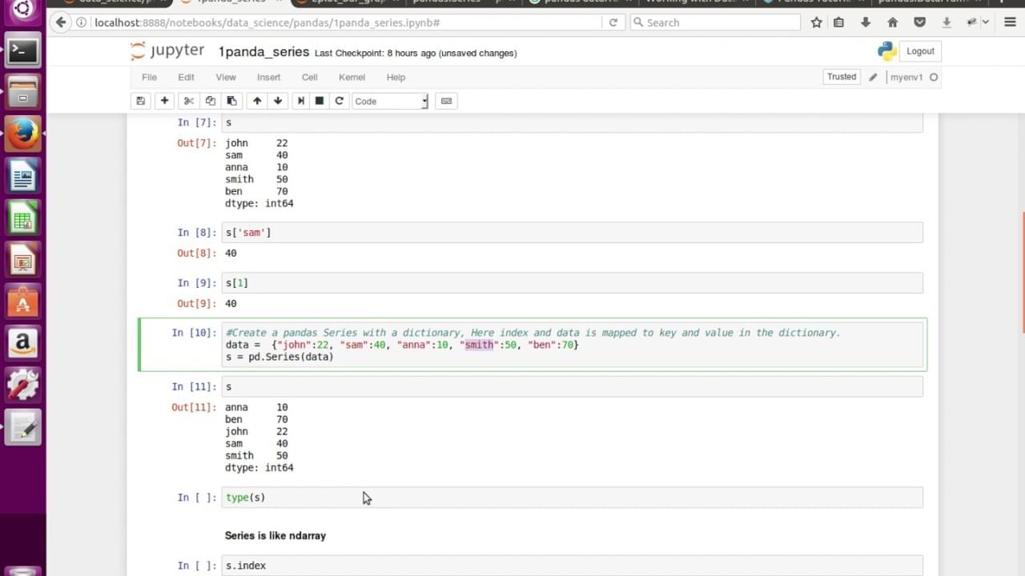Run cell and select below icon

(x=301, y=101)
